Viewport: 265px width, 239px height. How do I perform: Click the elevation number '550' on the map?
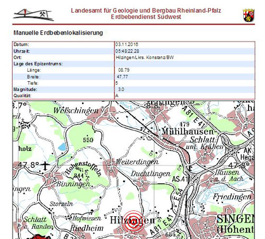coord(88,140)
